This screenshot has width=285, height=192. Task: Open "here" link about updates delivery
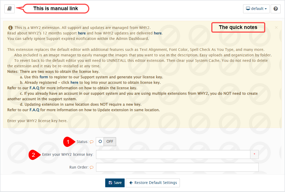click(x=158, y=33)
